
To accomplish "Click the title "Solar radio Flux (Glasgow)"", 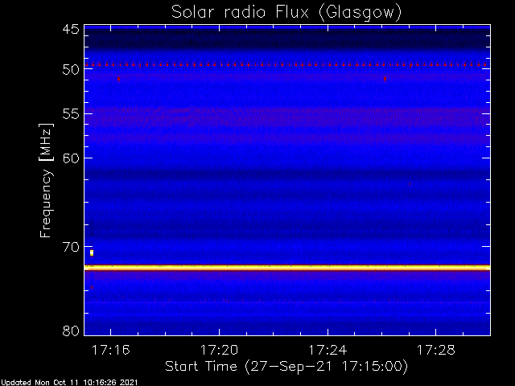I will click(286, 13).
